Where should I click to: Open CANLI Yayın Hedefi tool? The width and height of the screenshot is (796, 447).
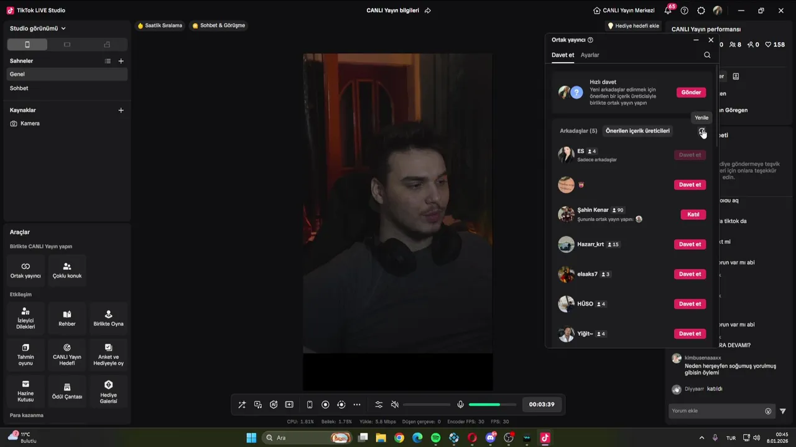(x=67, y=354)
